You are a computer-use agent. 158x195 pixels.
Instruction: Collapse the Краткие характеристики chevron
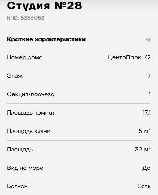[x=148, y=39]
